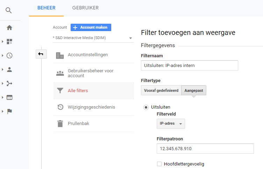263x169 pixels.
Task: Click funnel icon beside Alle filters
Action: pos(60,91)
